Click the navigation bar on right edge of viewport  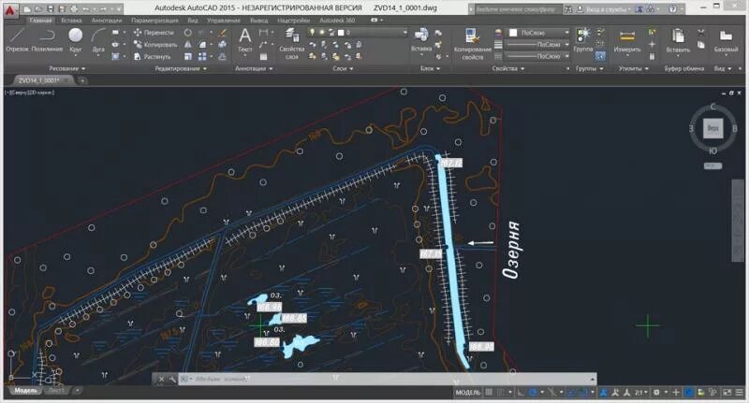[x=737, y=220]
